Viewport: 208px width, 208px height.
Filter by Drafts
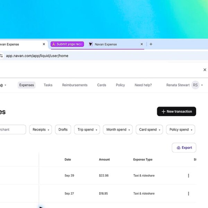[63, 129]
